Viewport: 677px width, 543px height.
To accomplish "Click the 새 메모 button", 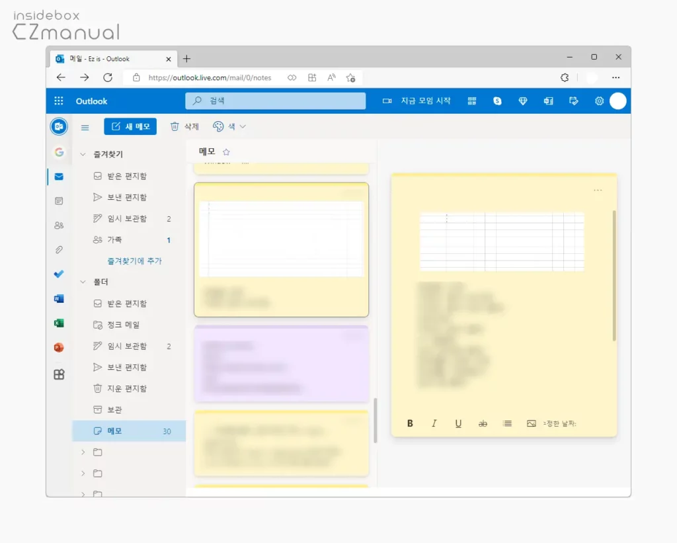I will coord(130,126).
